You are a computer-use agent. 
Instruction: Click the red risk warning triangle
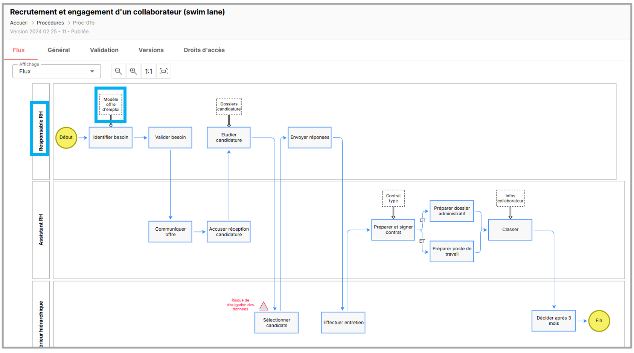click(264, 306)
